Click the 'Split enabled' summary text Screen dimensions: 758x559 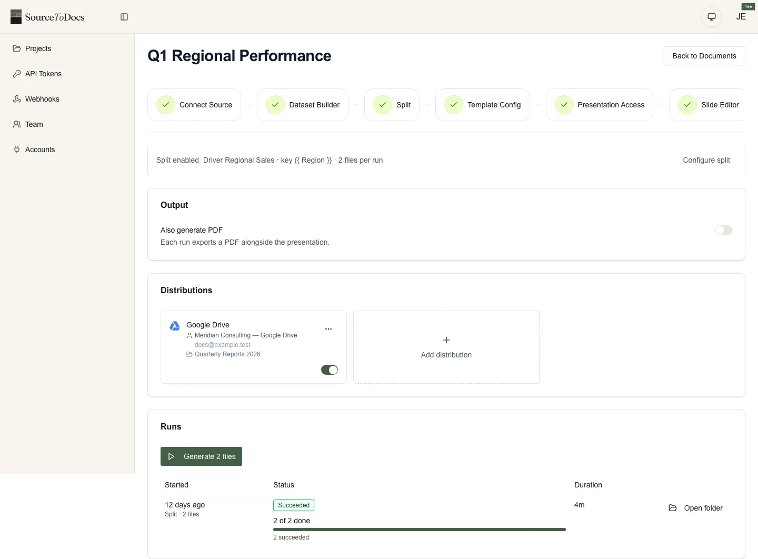(x=177, y=160)
